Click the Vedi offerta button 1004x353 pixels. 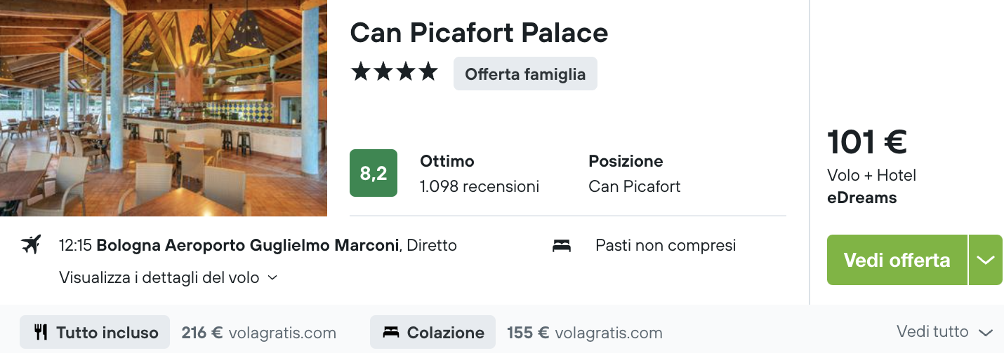tap(897, 260)
